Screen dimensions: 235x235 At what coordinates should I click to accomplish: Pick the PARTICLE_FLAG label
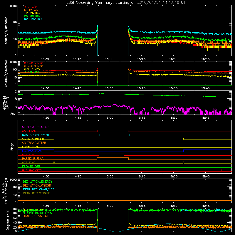tap(33, 158)
